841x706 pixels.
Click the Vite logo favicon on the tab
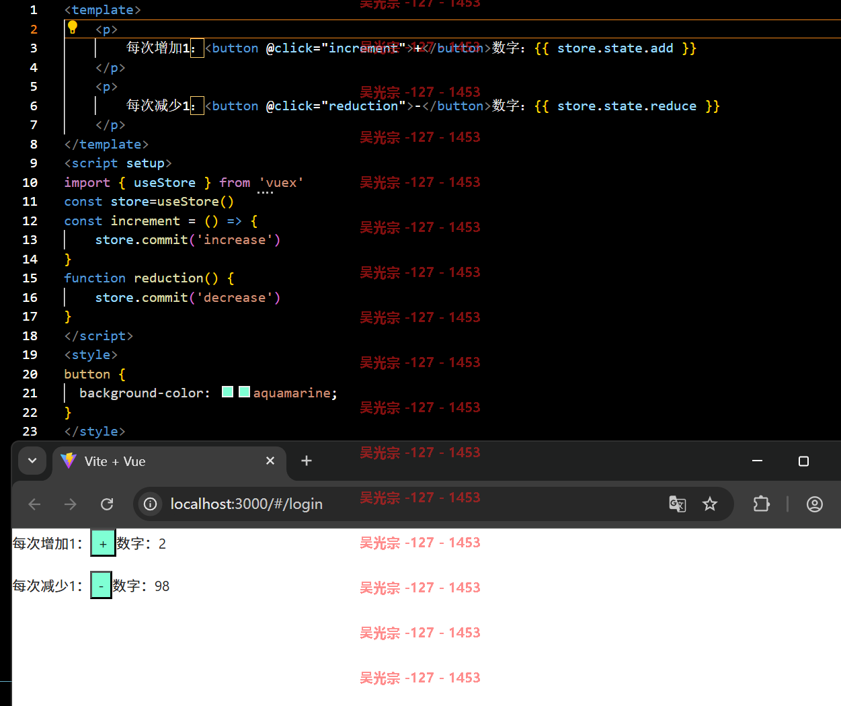[69, 461]
